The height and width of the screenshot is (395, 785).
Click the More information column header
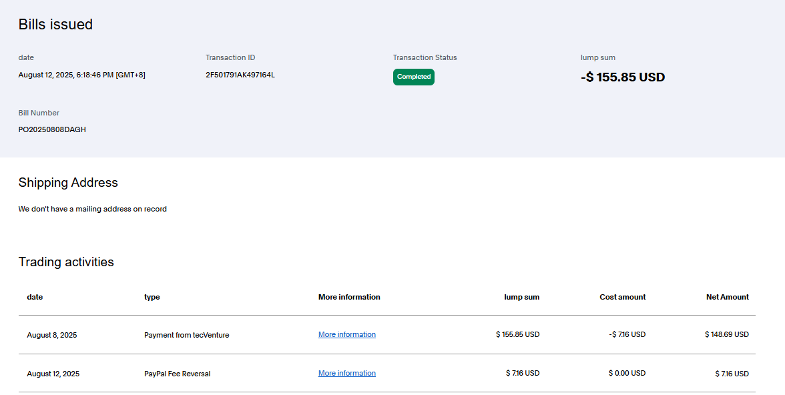coord(348,297)
